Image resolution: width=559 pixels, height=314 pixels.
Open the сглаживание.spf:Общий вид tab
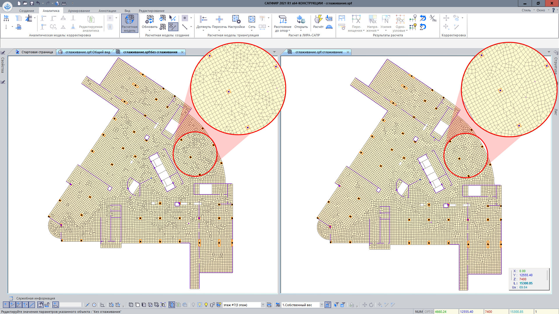click(x=87, y=52)
